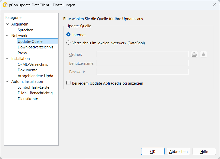Select the Installation tree label

click(x=21, y=59)
